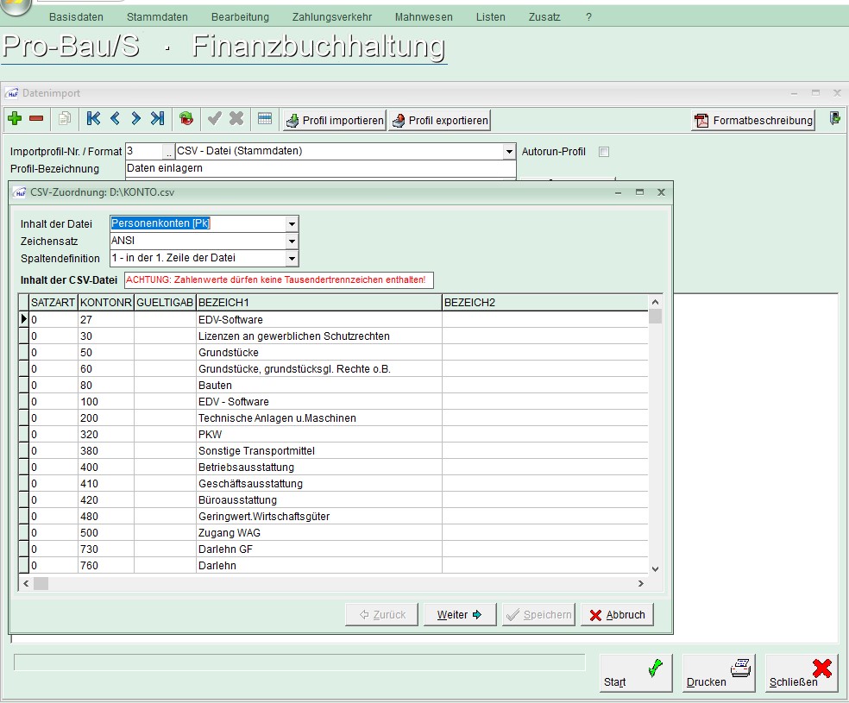Click the Formatbeschreibung button
Image resolution: width=849 pixels, height=703 pixels.
(x=754, y=121)
